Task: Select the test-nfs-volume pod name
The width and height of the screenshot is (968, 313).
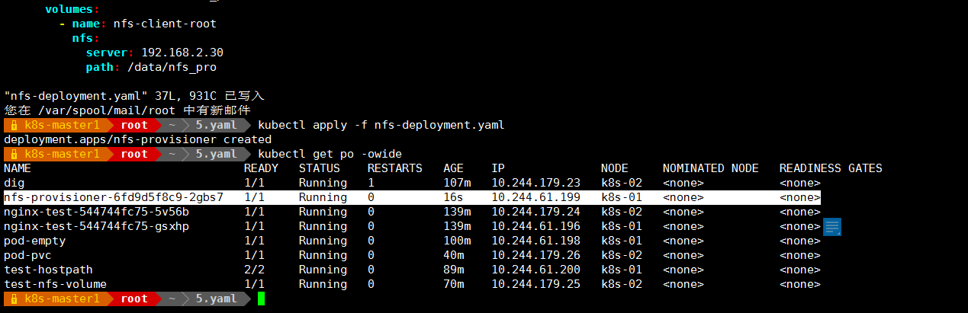Action: [55, 284]
